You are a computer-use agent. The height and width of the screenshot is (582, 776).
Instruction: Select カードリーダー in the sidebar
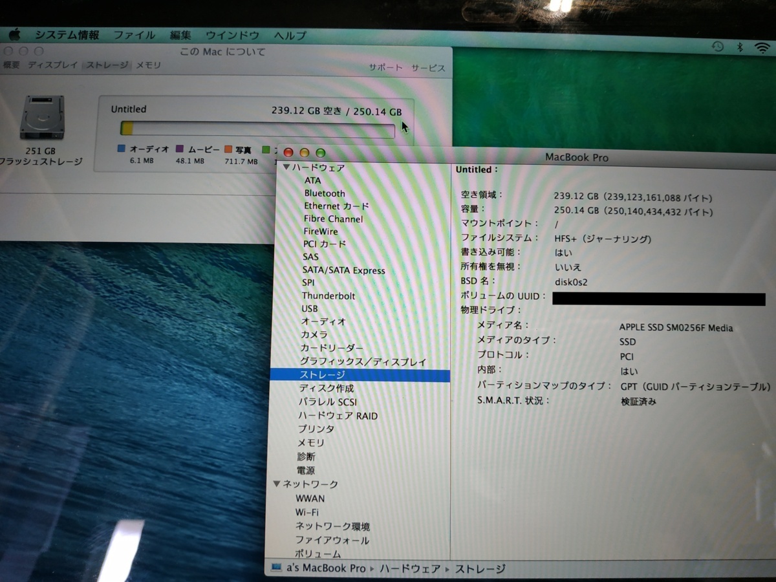[x=332, y=348]
